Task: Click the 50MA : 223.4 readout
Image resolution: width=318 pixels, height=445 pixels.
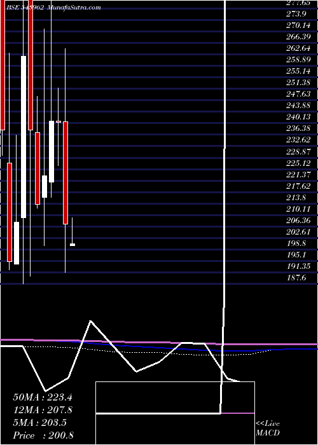Action: (x=43, y=397)
